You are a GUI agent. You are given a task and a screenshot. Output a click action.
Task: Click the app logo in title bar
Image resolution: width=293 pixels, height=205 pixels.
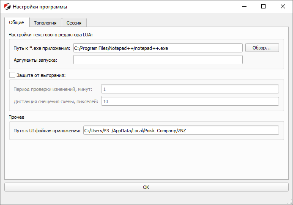click(x=7, y=7)
